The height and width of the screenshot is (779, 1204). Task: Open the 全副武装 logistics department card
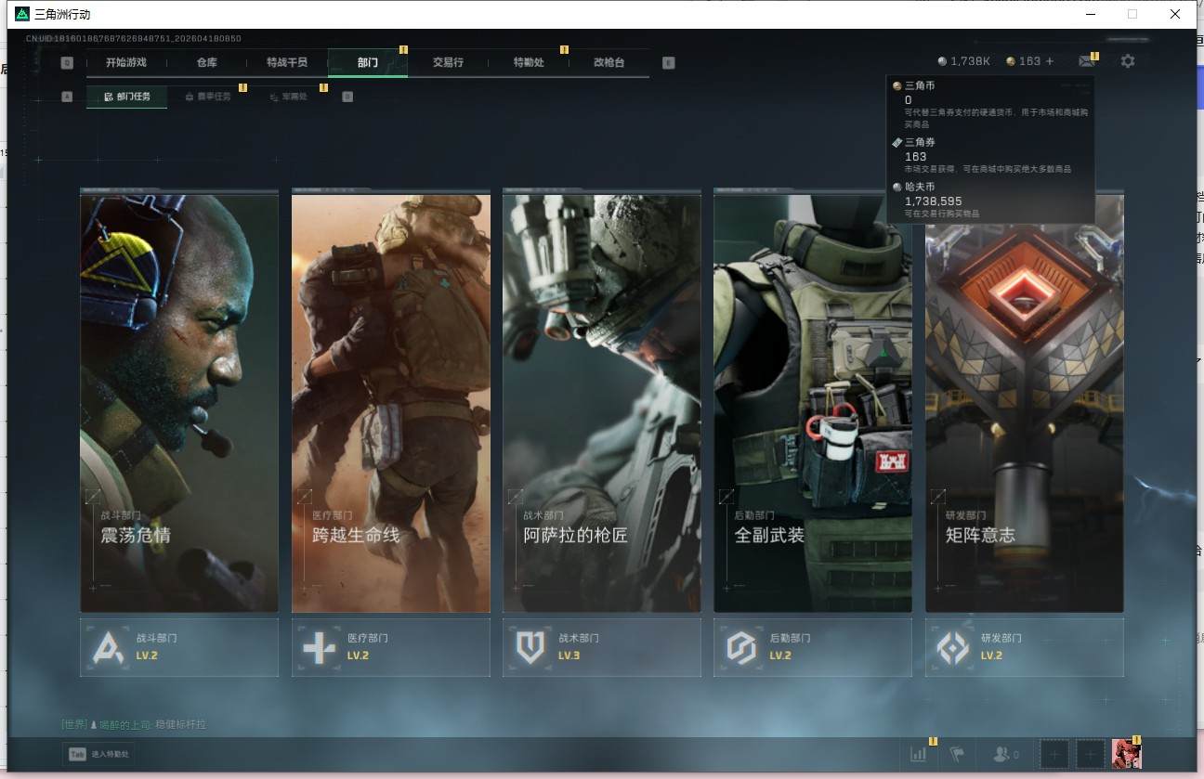[x=813, y=401]
